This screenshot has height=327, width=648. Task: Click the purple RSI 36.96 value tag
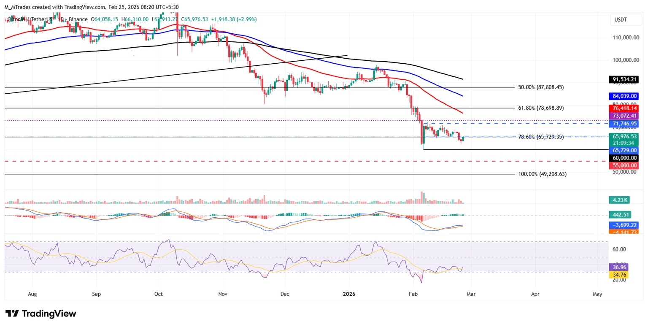[x=618, y=267]
